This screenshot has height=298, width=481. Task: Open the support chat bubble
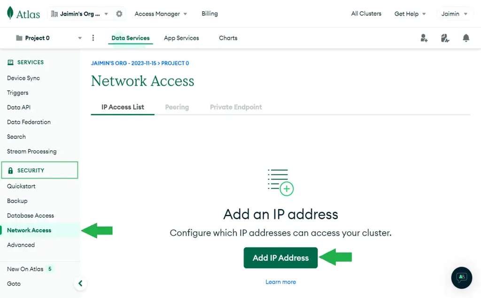[x=461, y=278]
